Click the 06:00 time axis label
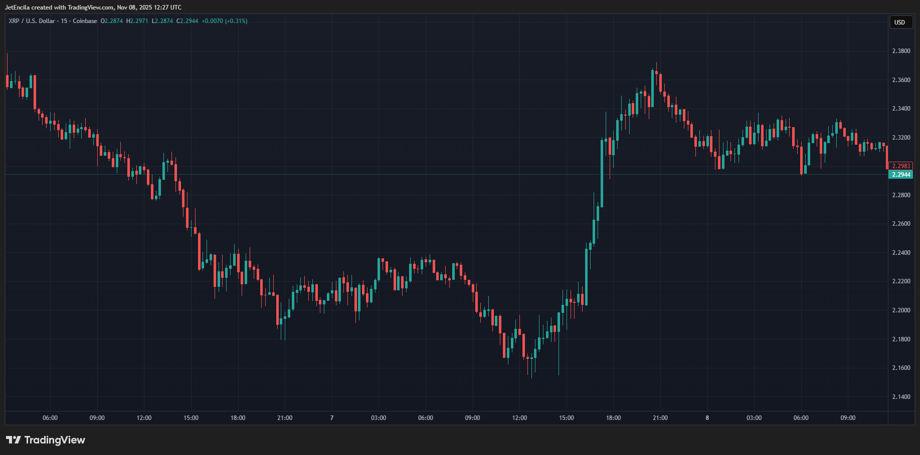The image size is (920, 455). (50, 417)
